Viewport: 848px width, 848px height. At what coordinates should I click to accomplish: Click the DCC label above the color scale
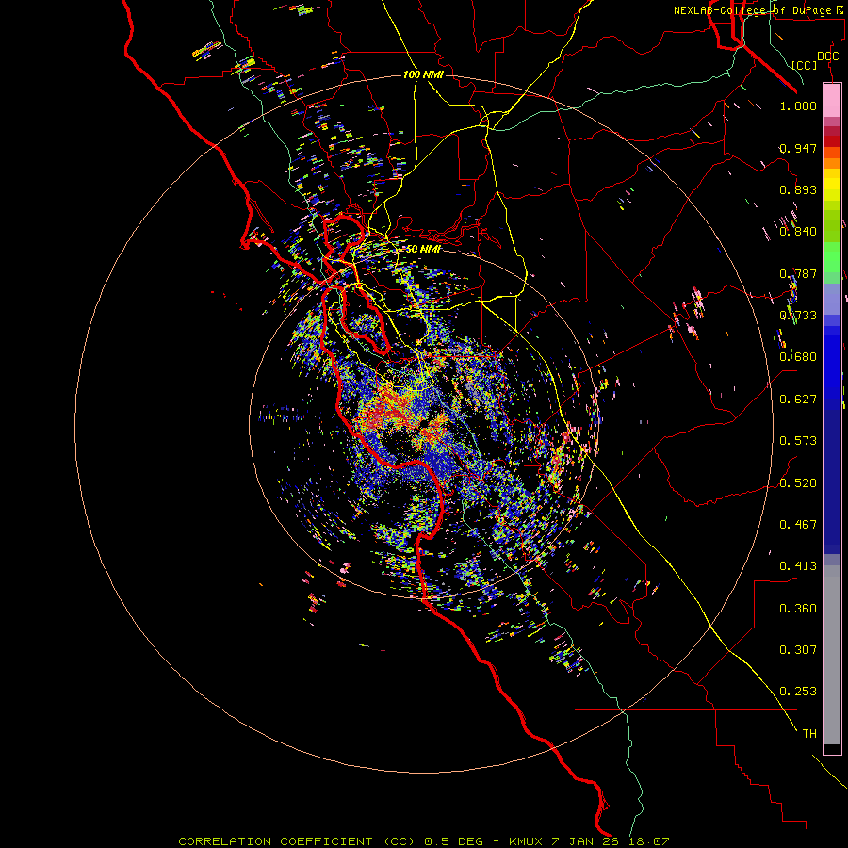[x=827, y=57]
